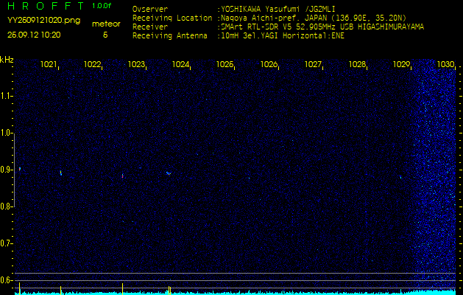Click the red meteor echo before 1023
Screen dimensions: 463x295
point(122,176)
